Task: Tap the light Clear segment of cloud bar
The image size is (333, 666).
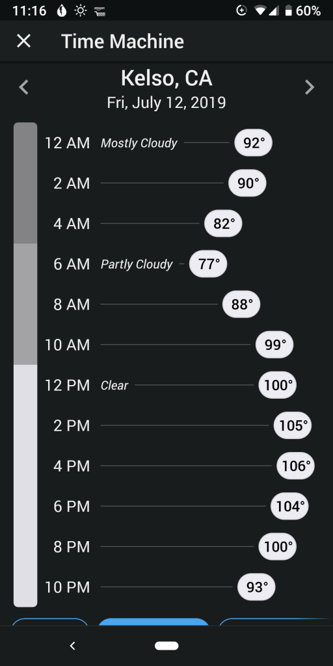Action: [25, 485]
